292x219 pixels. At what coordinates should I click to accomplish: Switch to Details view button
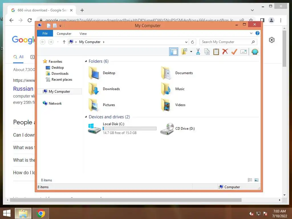[x=250, y=180]
